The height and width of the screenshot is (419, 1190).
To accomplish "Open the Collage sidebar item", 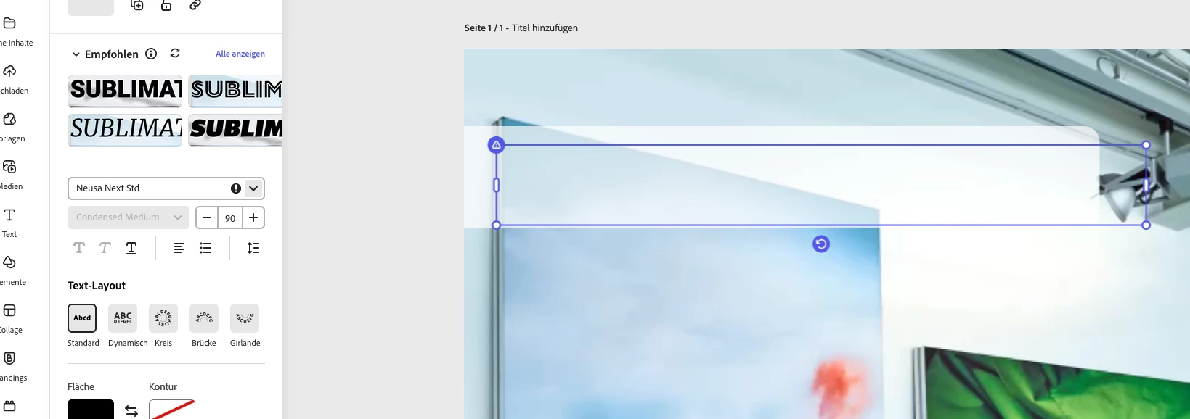I will pyautogui.click(x=10, y=318).
